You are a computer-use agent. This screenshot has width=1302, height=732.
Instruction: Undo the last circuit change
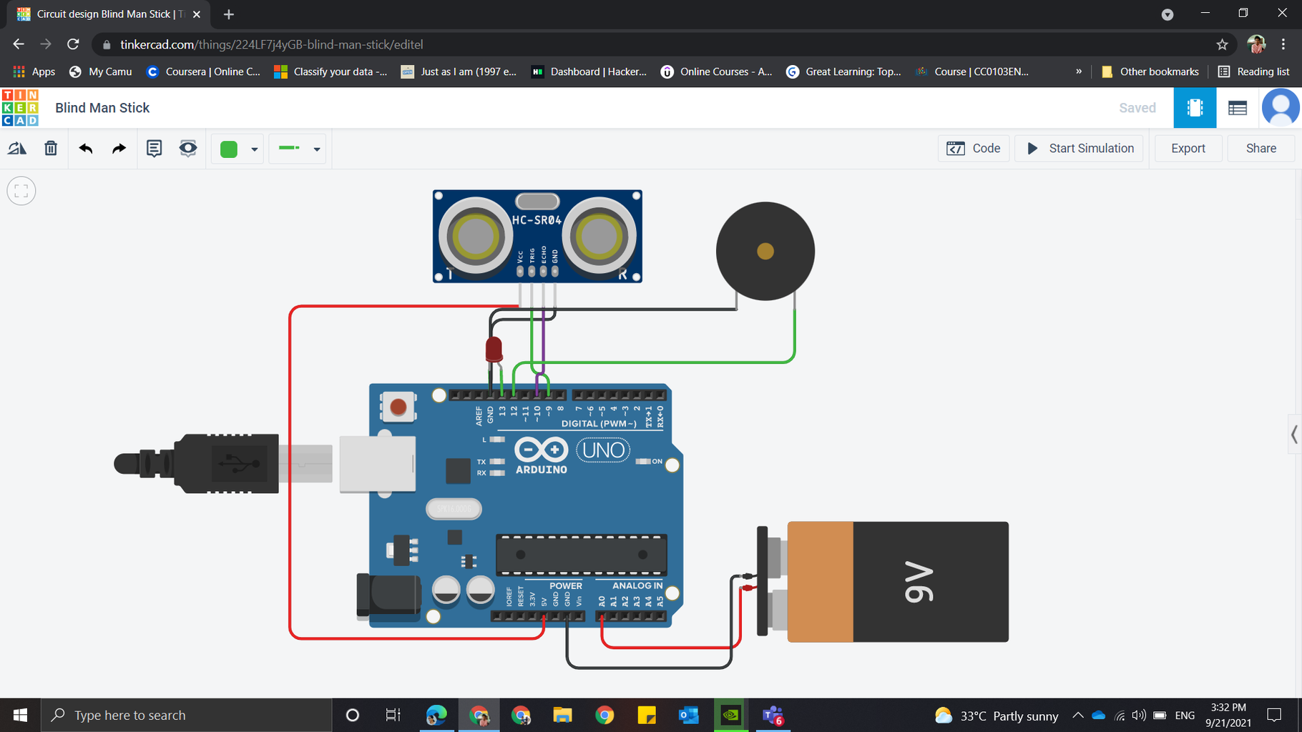click(85, 148)
